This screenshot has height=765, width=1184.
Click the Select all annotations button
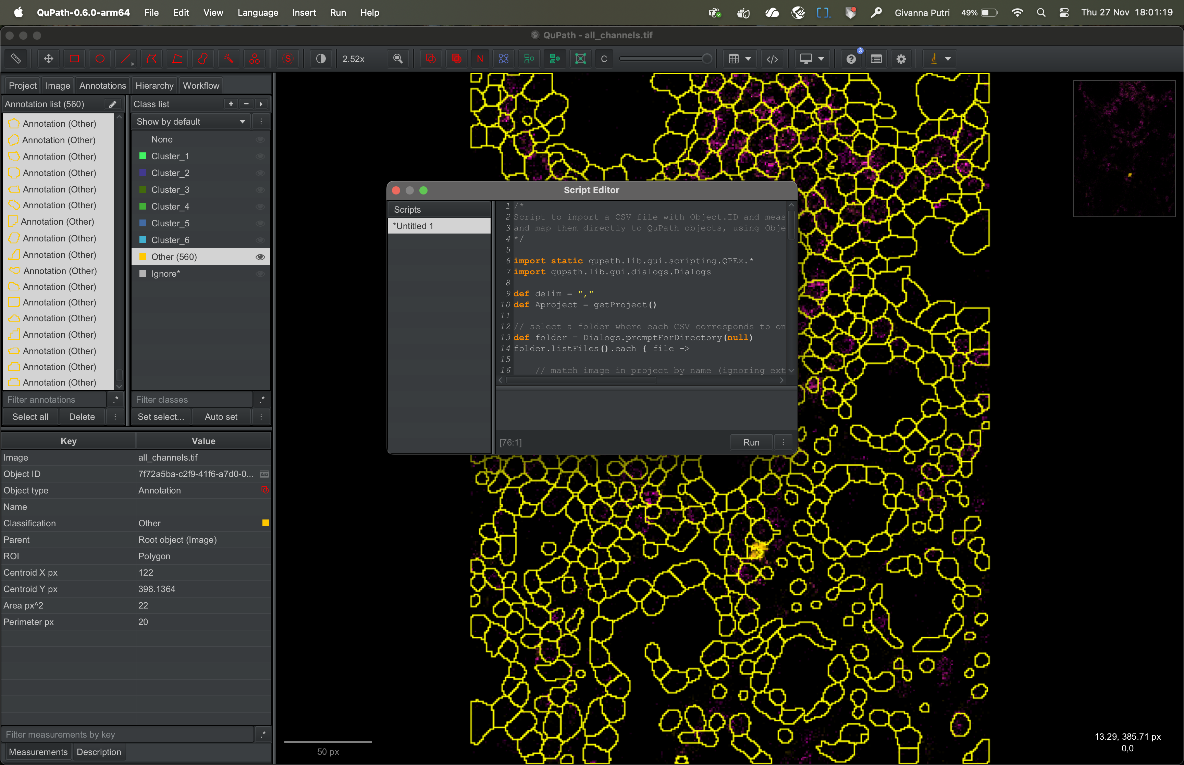[30, 417]
